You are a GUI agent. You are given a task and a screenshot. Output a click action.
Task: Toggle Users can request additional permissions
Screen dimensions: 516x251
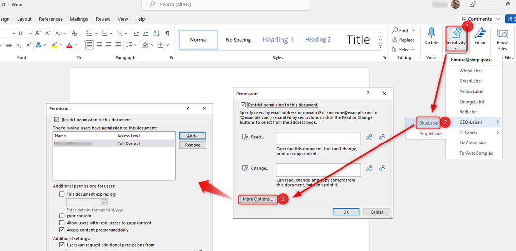tap(62, 245)
